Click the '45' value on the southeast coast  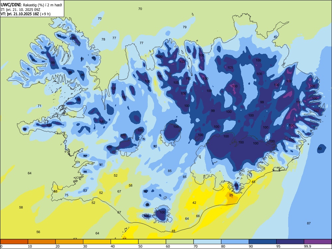click(253, 182)
